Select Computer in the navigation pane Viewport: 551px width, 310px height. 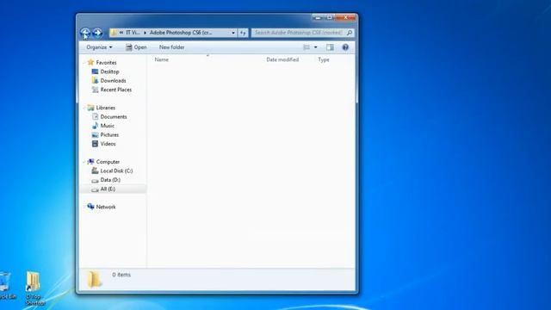108,162
